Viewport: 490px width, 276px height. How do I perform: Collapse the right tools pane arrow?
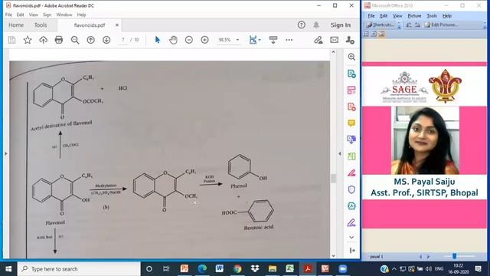coord(340,153)
